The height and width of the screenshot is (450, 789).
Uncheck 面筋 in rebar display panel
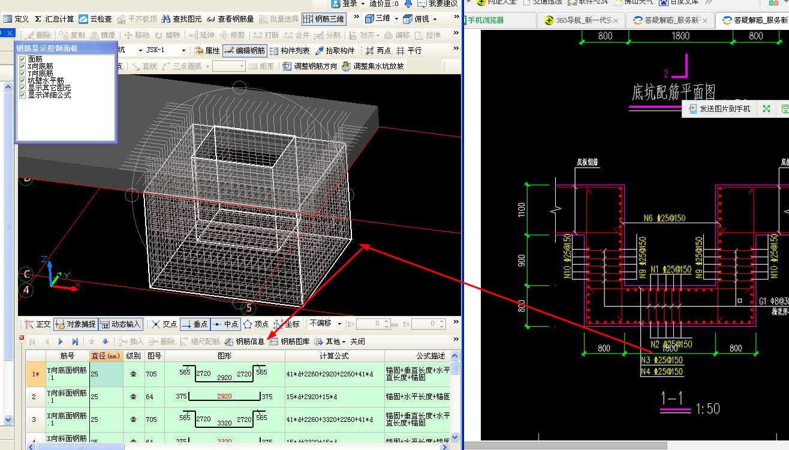click(22, 59)
